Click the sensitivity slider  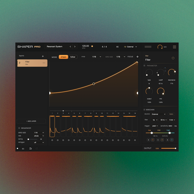pyautogui.click(x=171, y=126)
